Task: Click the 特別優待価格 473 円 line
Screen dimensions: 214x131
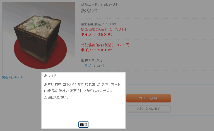Action: coord(105,45)
